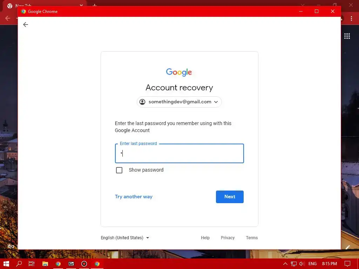Click the Show password label text

(x=146, y=170)
